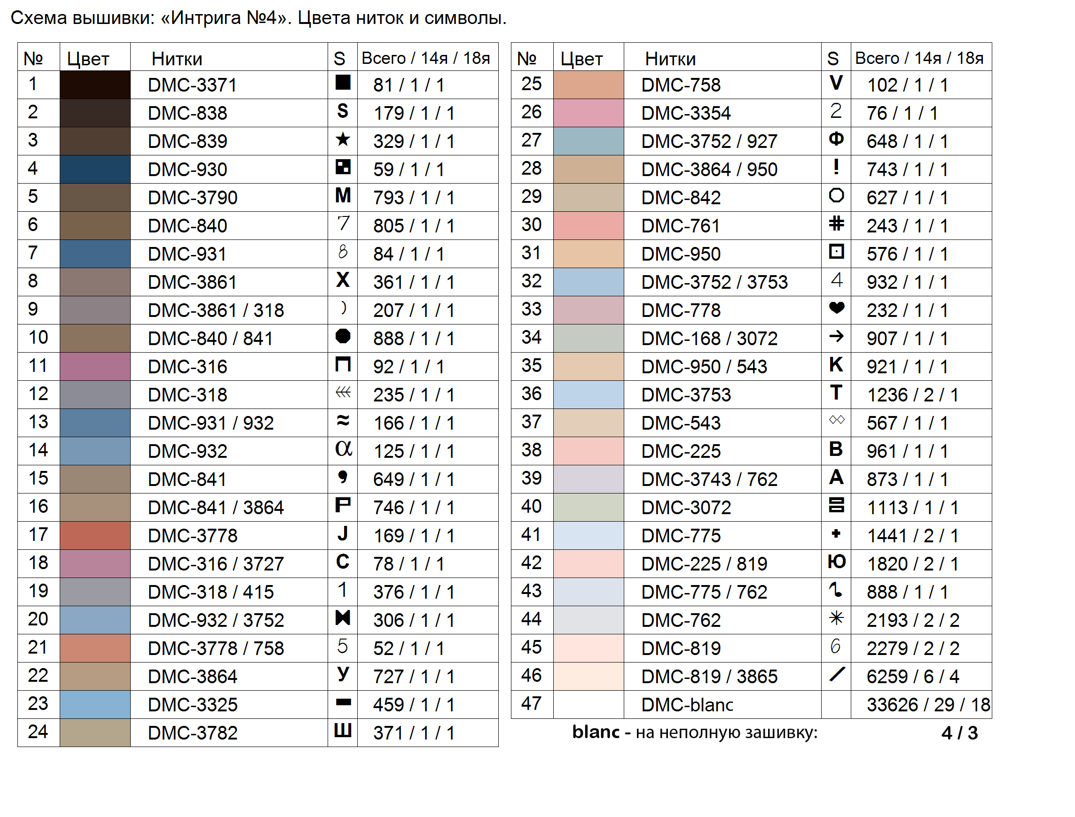
Task: Click the hollow square symbol for DMC-950
Action: coord(836,251)
